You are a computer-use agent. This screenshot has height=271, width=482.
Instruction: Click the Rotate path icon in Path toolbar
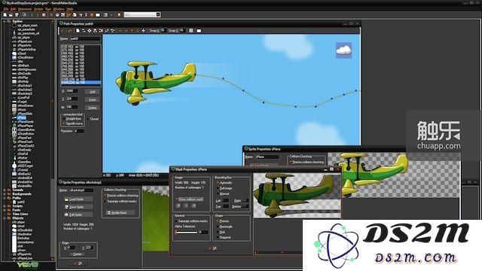tap(107, 31)
